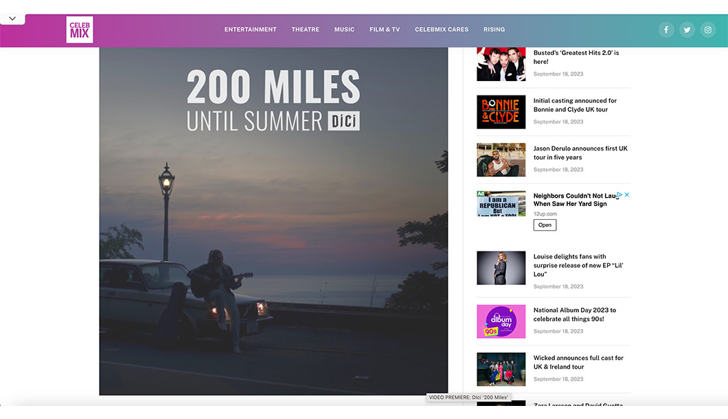Click the Neighbors Yard Sign ad headline
This screenshot has width=728, height=419.
click(575, 200)
